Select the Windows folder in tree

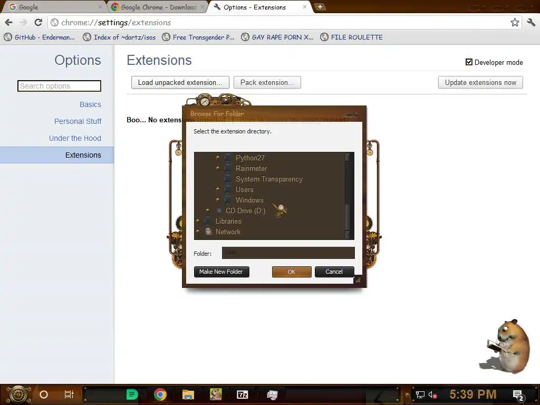pos(249,200)
